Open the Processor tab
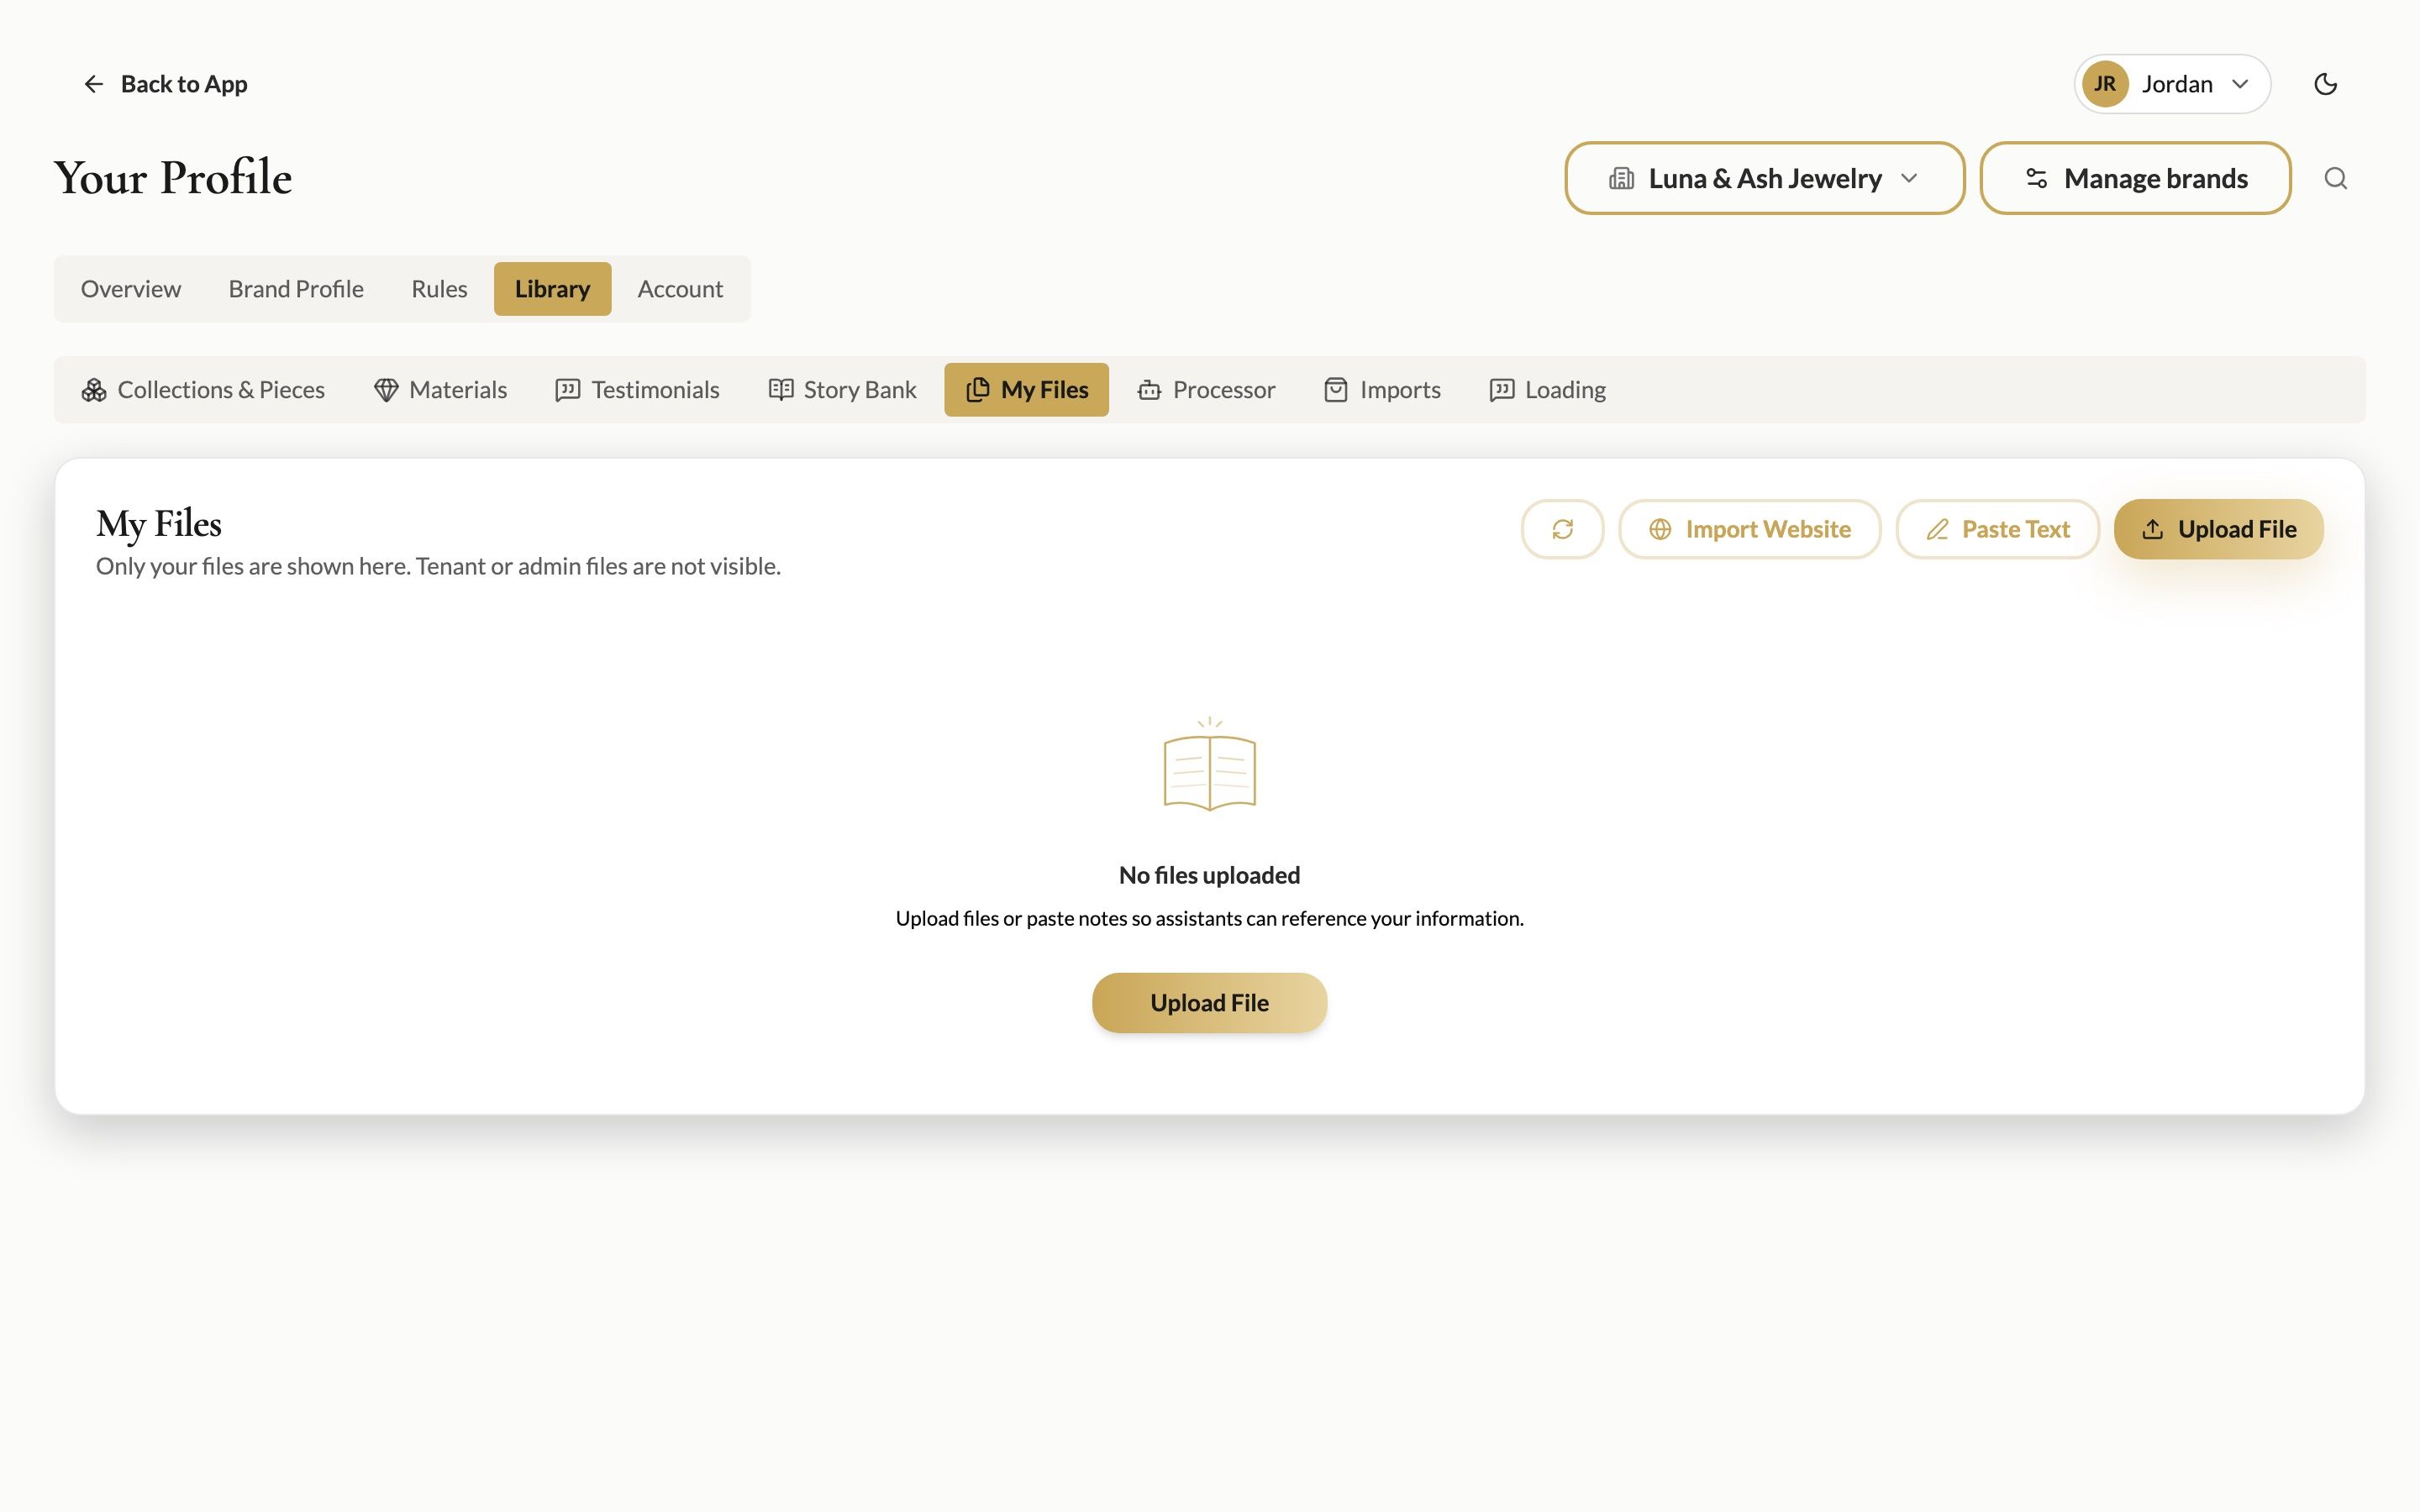The image size is (2420, 1512). pyautogui.click(x=1206, y=390)
